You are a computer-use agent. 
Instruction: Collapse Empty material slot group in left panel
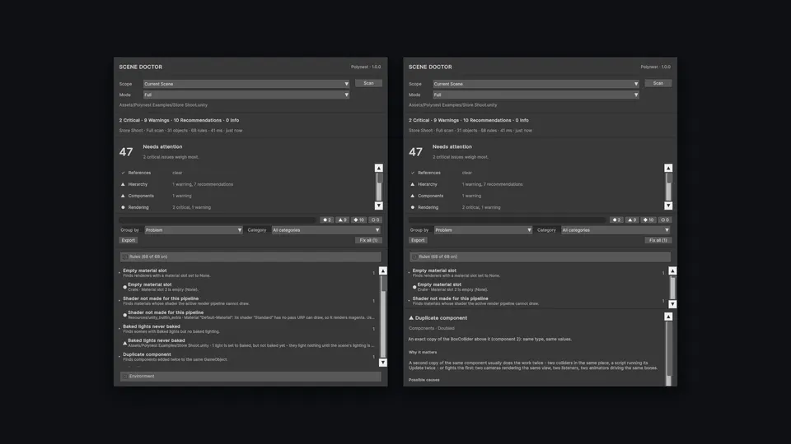pos(119,272)
